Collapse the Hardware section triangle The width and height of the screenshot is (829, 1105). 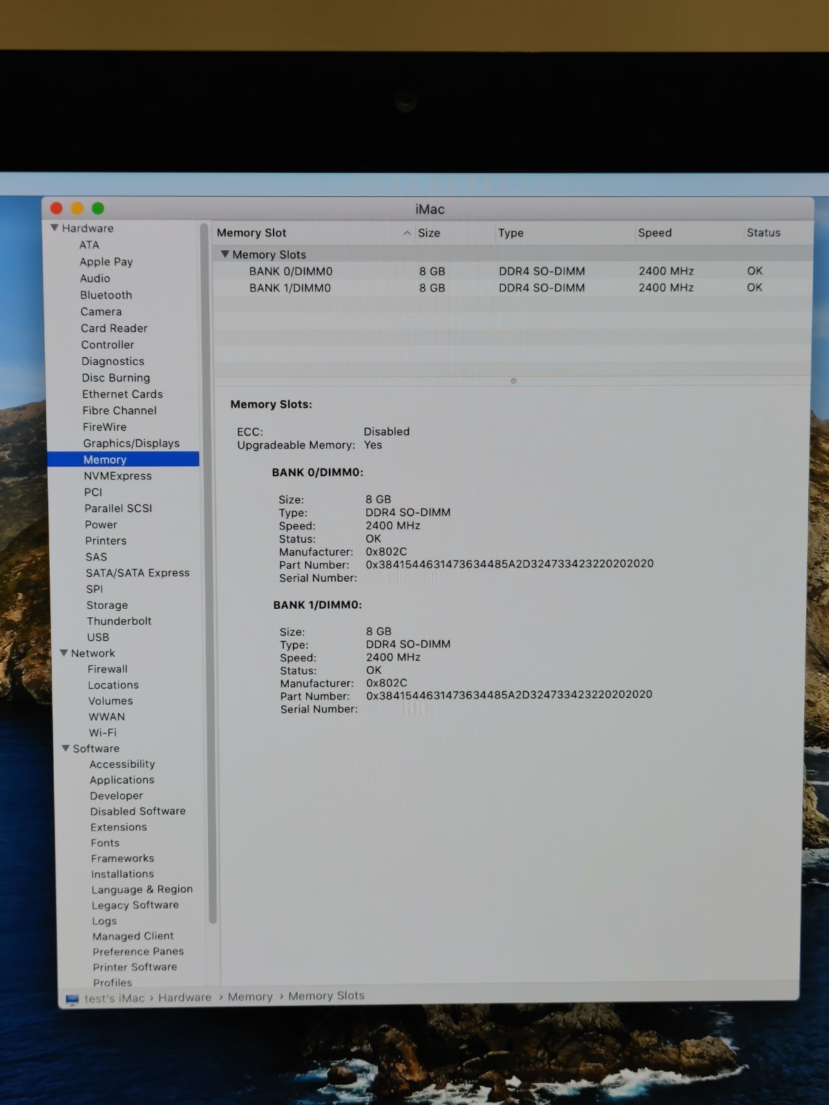(55, 228)
